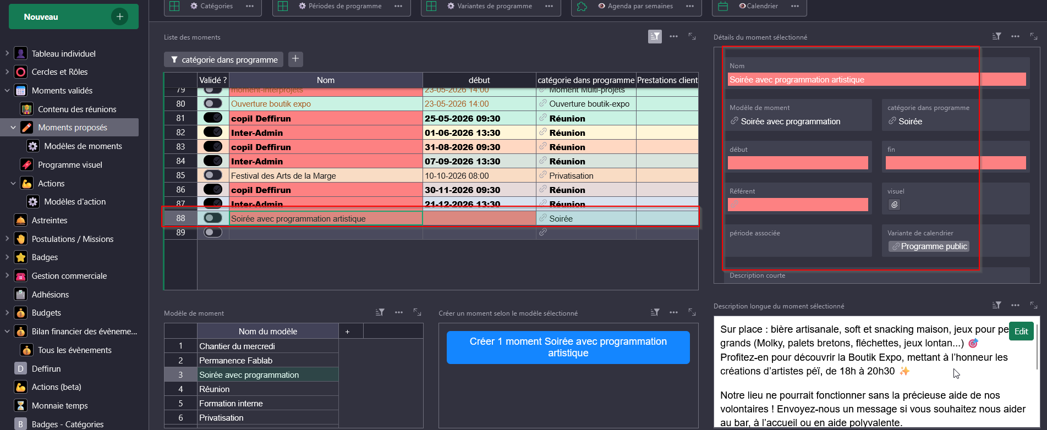Screen dimensions: 1047x430
Task: Click the sort/filter icon in Liste des moments
Action: [655, 36]
